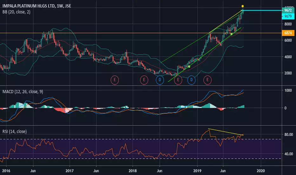Select the yellow dot above the latest candle
This screenshot has width=296, height=175.
[x=243, y=6]
